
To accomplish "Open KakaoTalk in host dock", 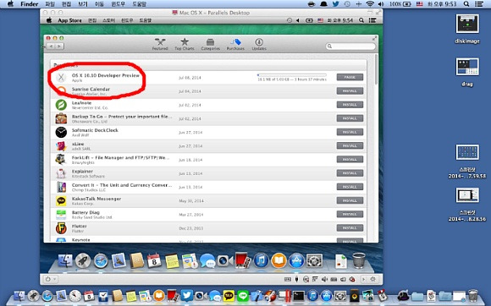I will click(229, 295).
